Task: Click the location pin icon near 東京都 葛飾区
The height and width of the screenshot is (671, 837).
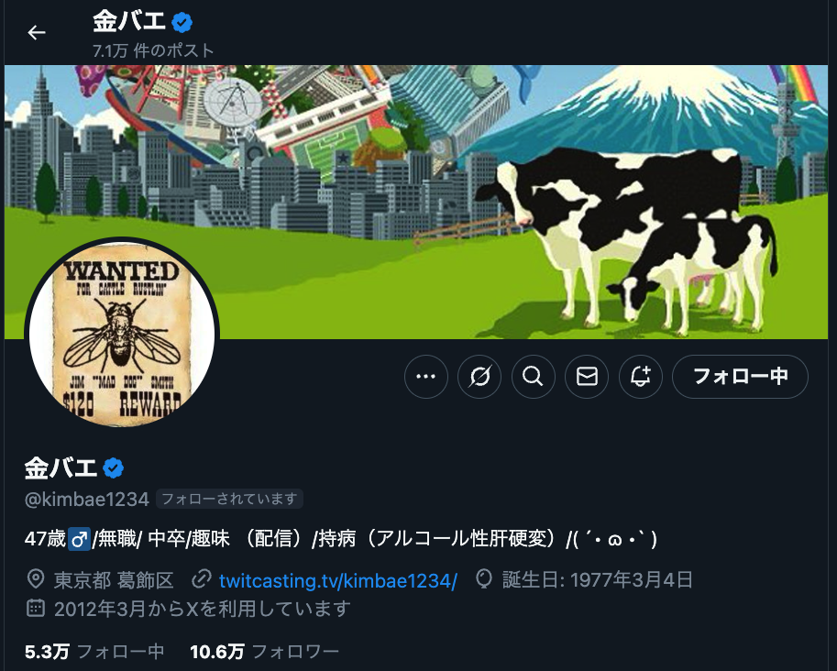Action: pyautogui.click(x=36, y=579)
